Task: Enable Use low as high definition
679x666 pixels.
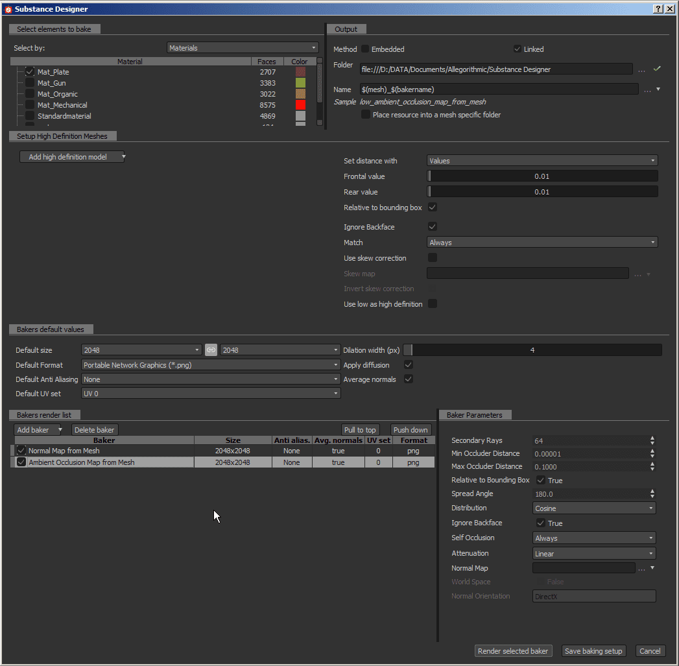Action: point(432,303)
